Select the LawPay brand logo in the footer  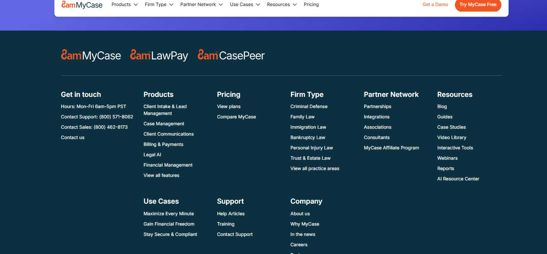159,55
